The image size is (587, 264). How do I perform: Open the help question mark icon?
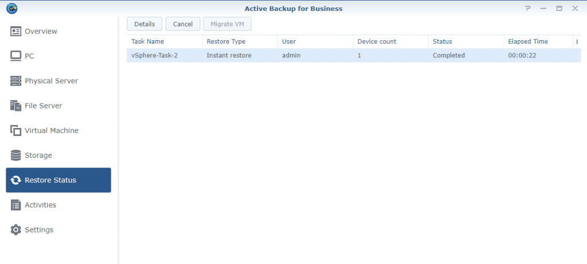[x=528, y=8]
